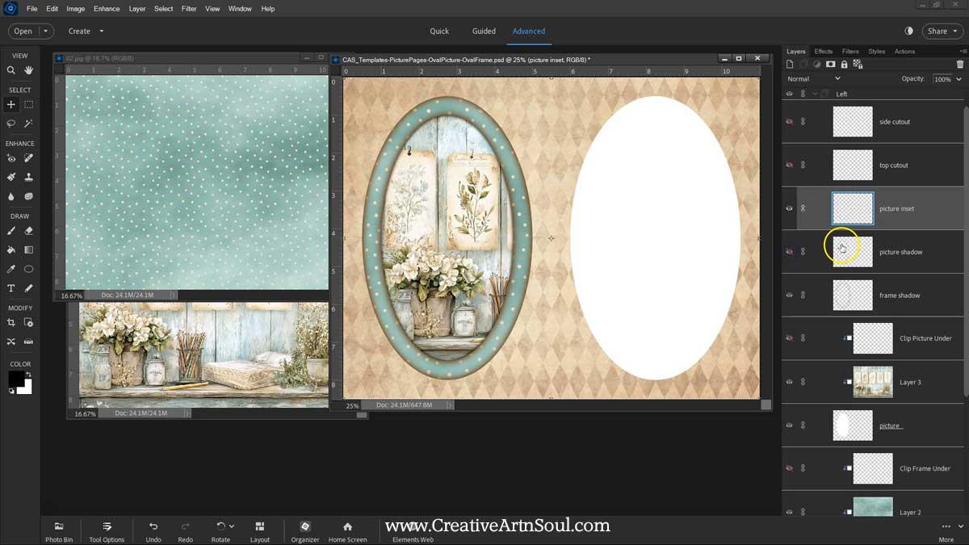Open the blend mode Normal dropdown
This screenshot has height=545, width=969.
814,79
